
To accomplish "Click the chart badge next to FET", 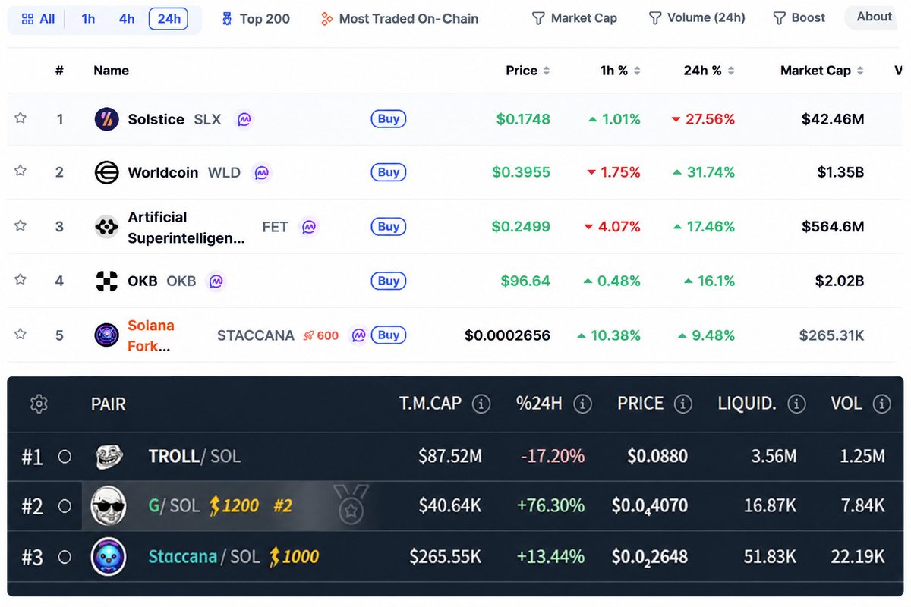I will (x=309, y=226).
